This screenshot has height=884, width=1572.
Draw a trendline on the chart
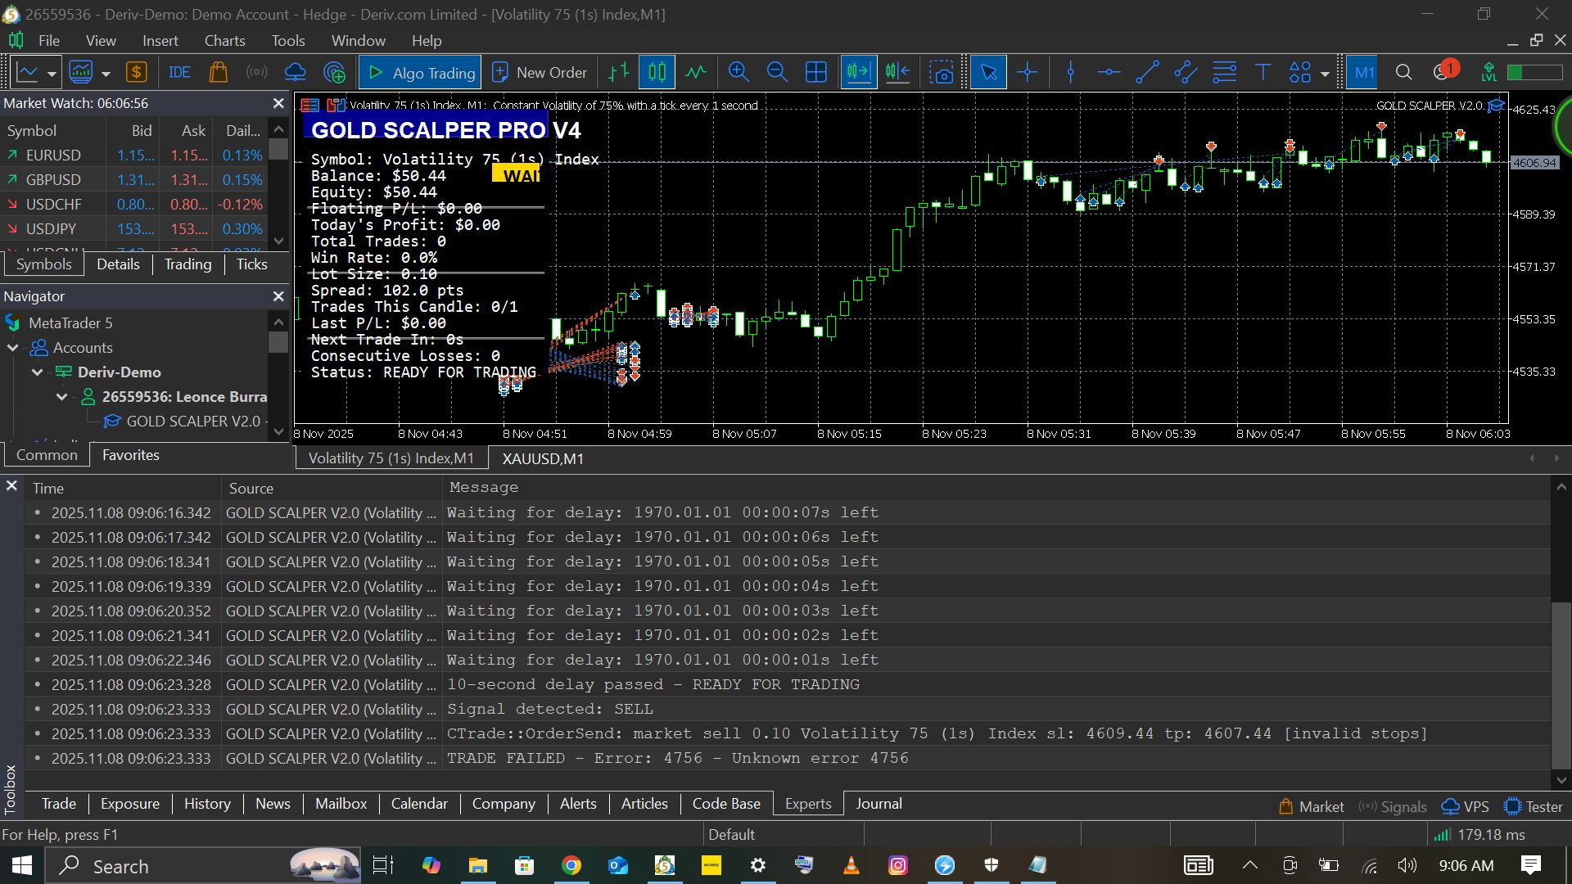[x=1147, y=72]
